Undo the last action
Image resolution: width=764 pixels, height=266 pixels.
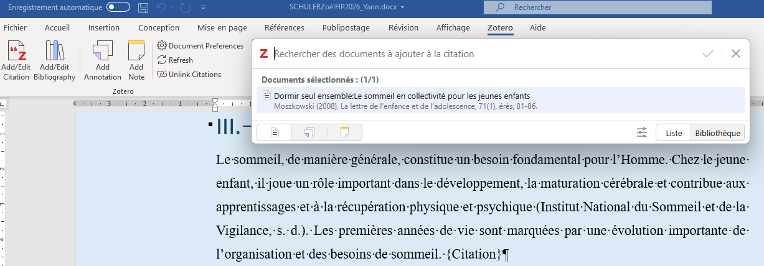161,7
